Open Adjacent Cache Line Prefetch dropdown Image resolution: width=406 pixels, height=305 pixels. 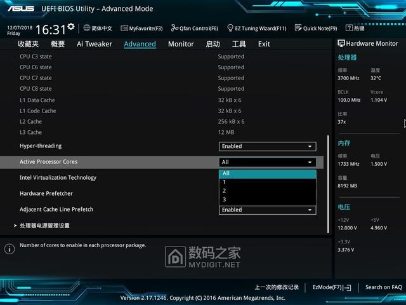coord(268,210)
